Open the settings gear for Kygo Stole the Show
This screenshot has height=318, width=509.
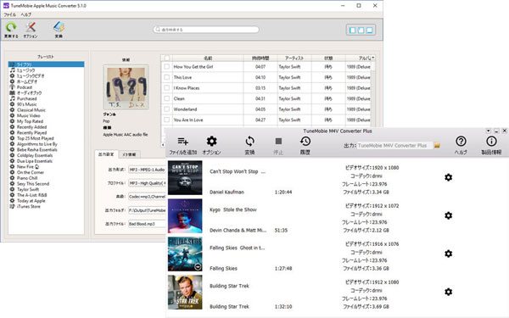coord(448,215)
